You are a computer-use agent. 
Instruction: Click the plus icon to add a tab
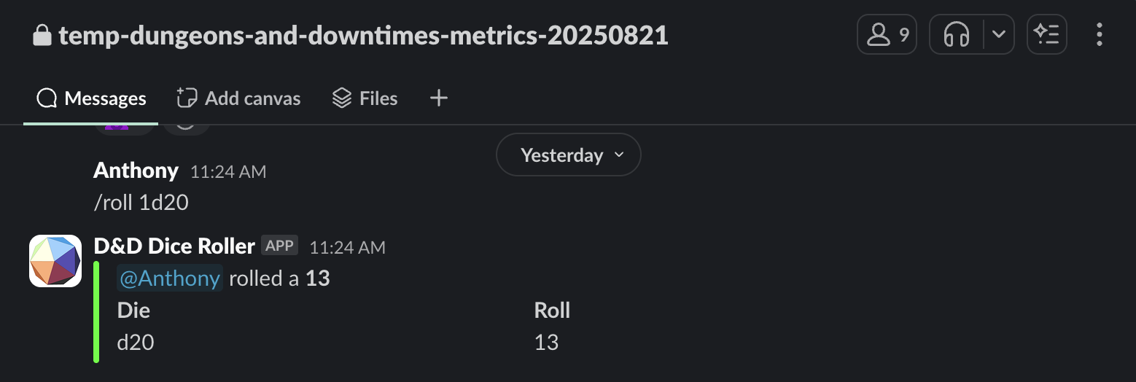pyautogui.click(x=438, y=98)
